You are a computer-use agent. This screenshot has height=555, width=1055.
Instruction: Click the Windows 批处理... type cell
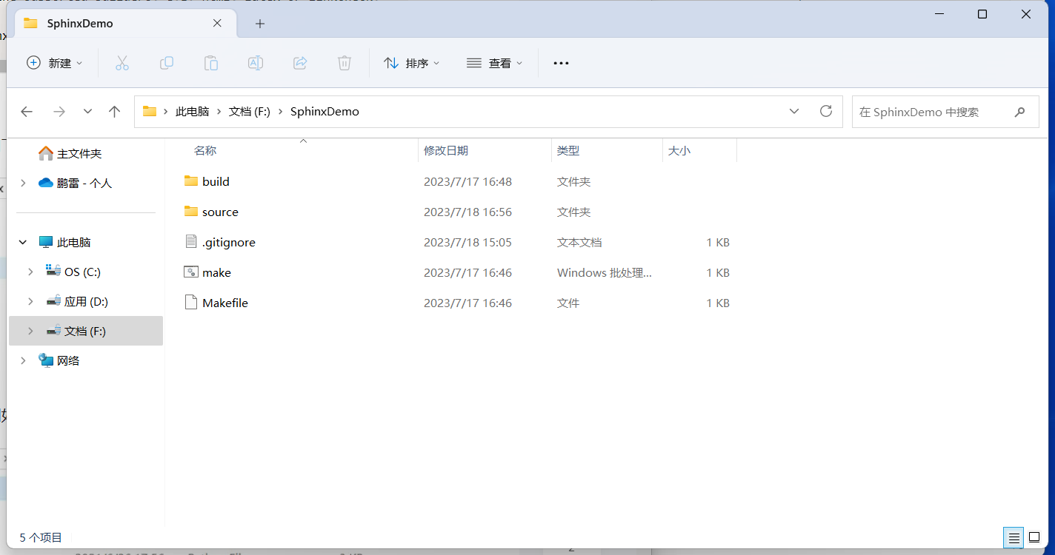(x=605, y=272)
